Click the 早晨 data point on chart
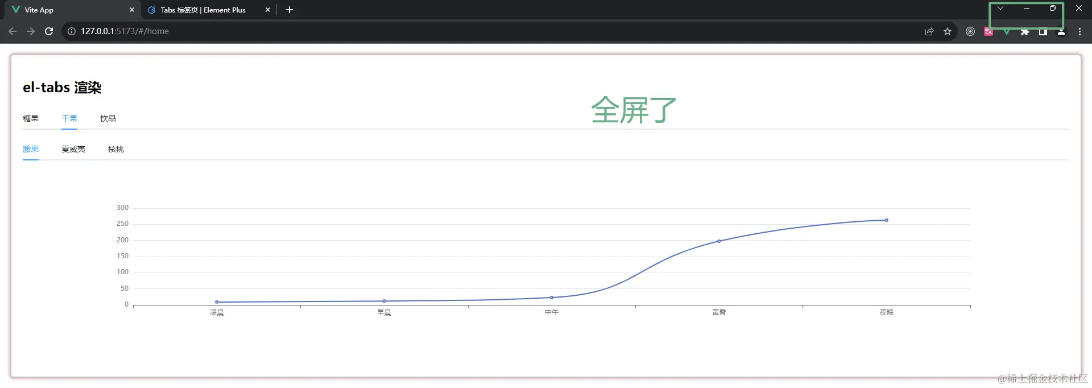Screen dimensions: 1092x388 coord(384,301)
